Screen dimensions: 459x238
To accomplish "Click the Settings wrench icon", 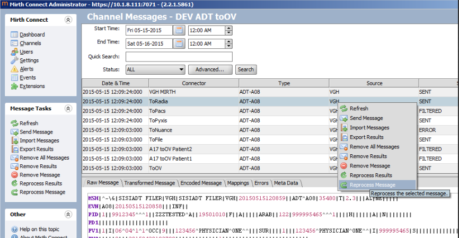I will coord(14,60).
